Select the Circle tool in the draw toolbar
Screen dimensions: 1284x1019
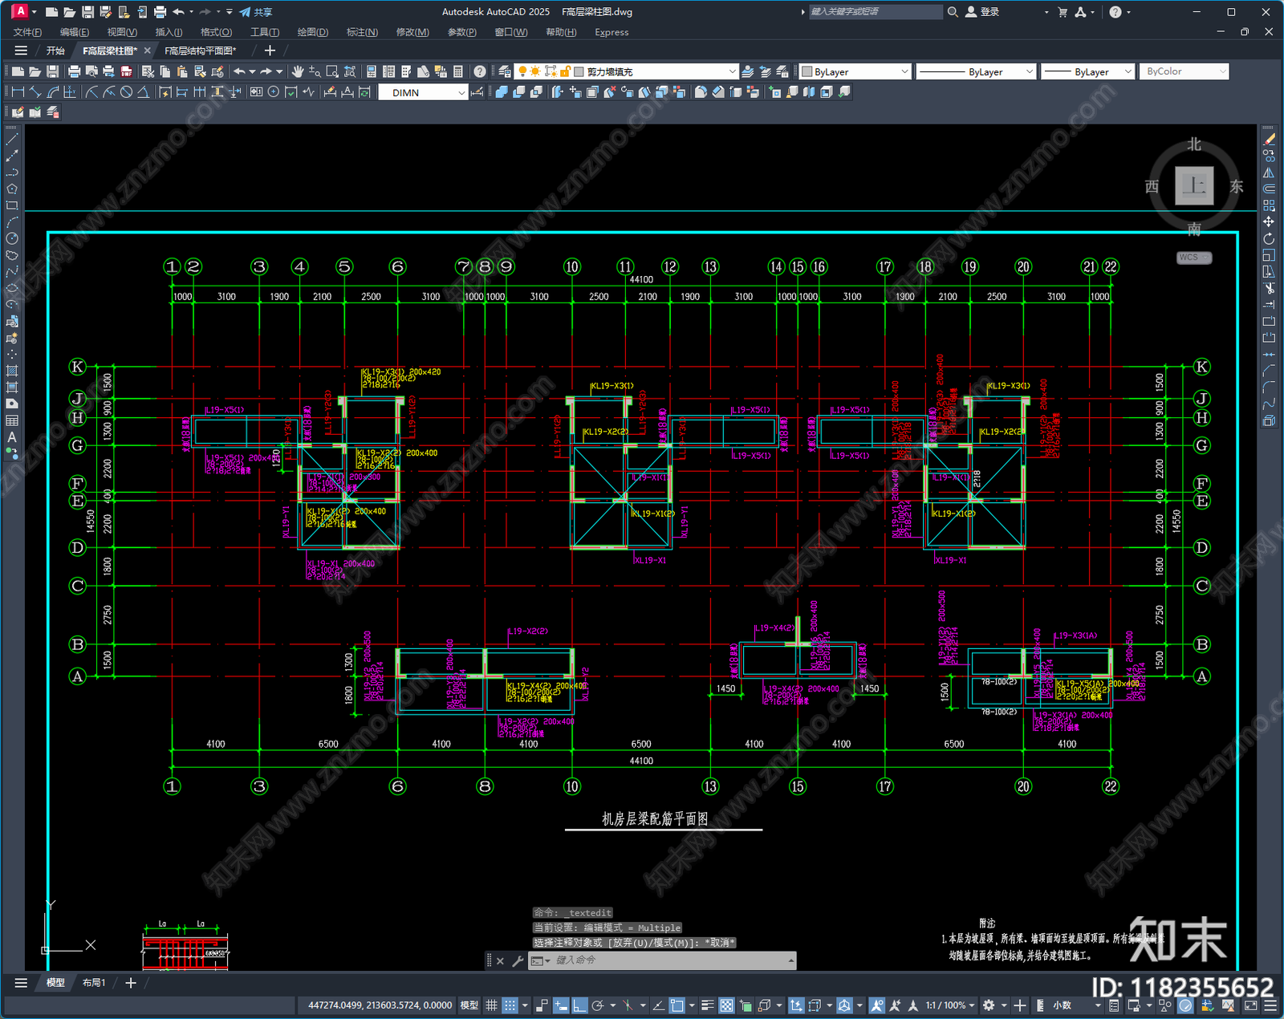coord(12,238)
